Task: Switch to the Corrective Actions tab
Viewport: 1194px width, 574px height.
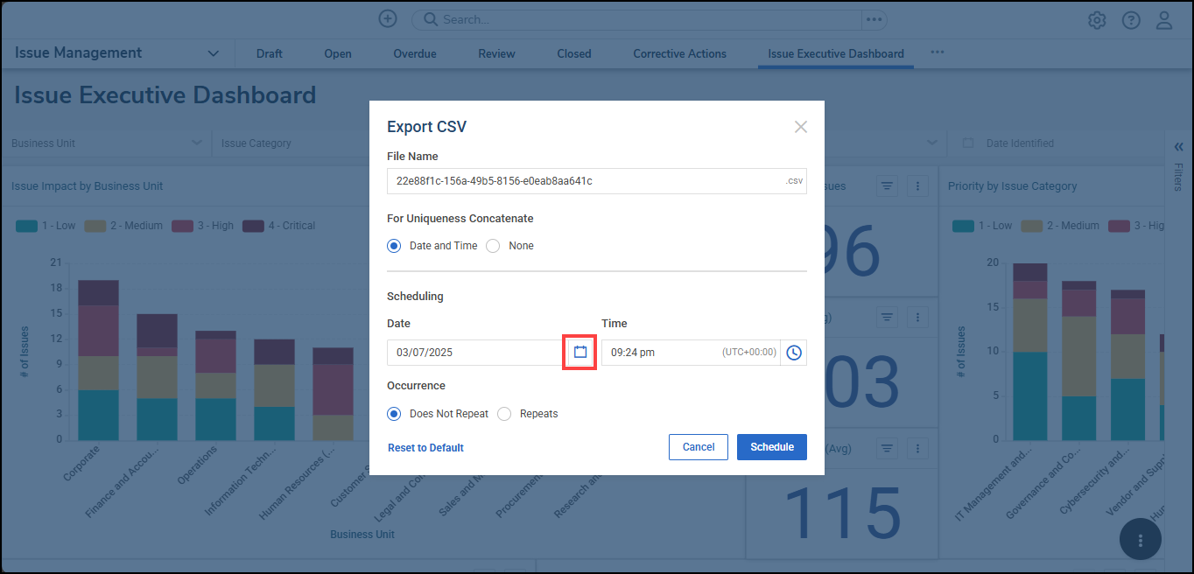Action: [679, 53]
